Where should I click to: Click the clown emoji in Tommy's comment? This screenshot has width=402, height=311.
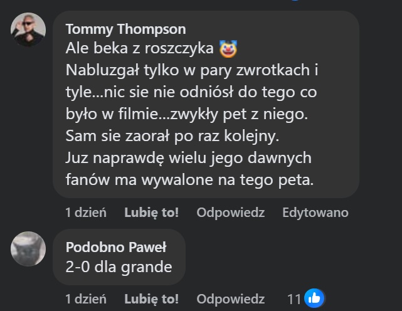(229, 48)
